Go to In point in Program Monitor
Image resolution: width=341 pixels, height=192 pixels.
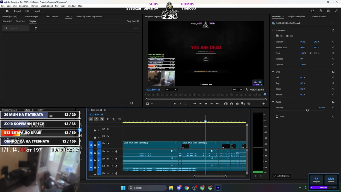[x=195, y=103]
